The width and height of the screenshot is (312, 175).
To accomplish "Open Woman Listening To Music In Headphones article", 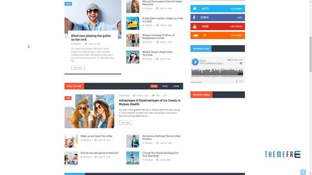I will coord(158,36).
